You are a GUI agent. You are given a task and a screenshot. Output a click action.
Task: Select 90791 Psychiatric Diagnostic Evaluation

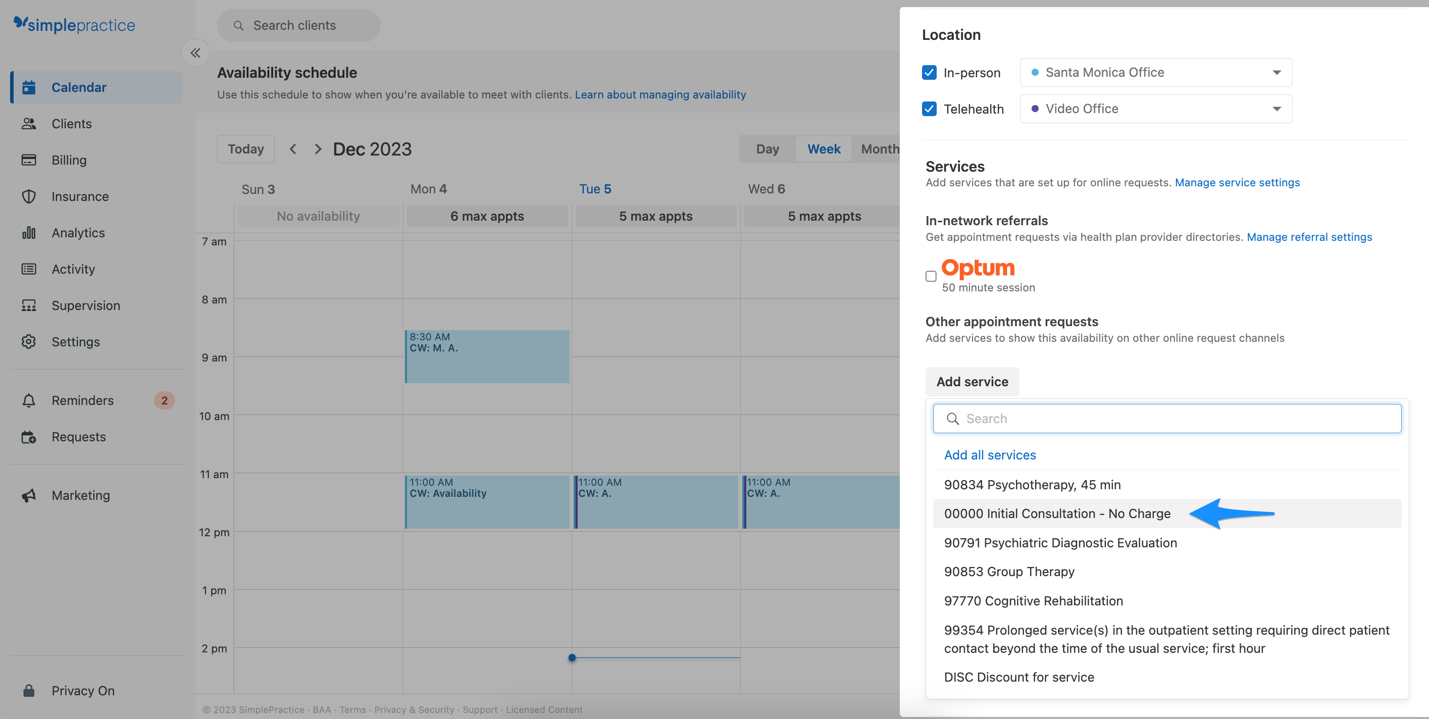(x=1166, y=543)
